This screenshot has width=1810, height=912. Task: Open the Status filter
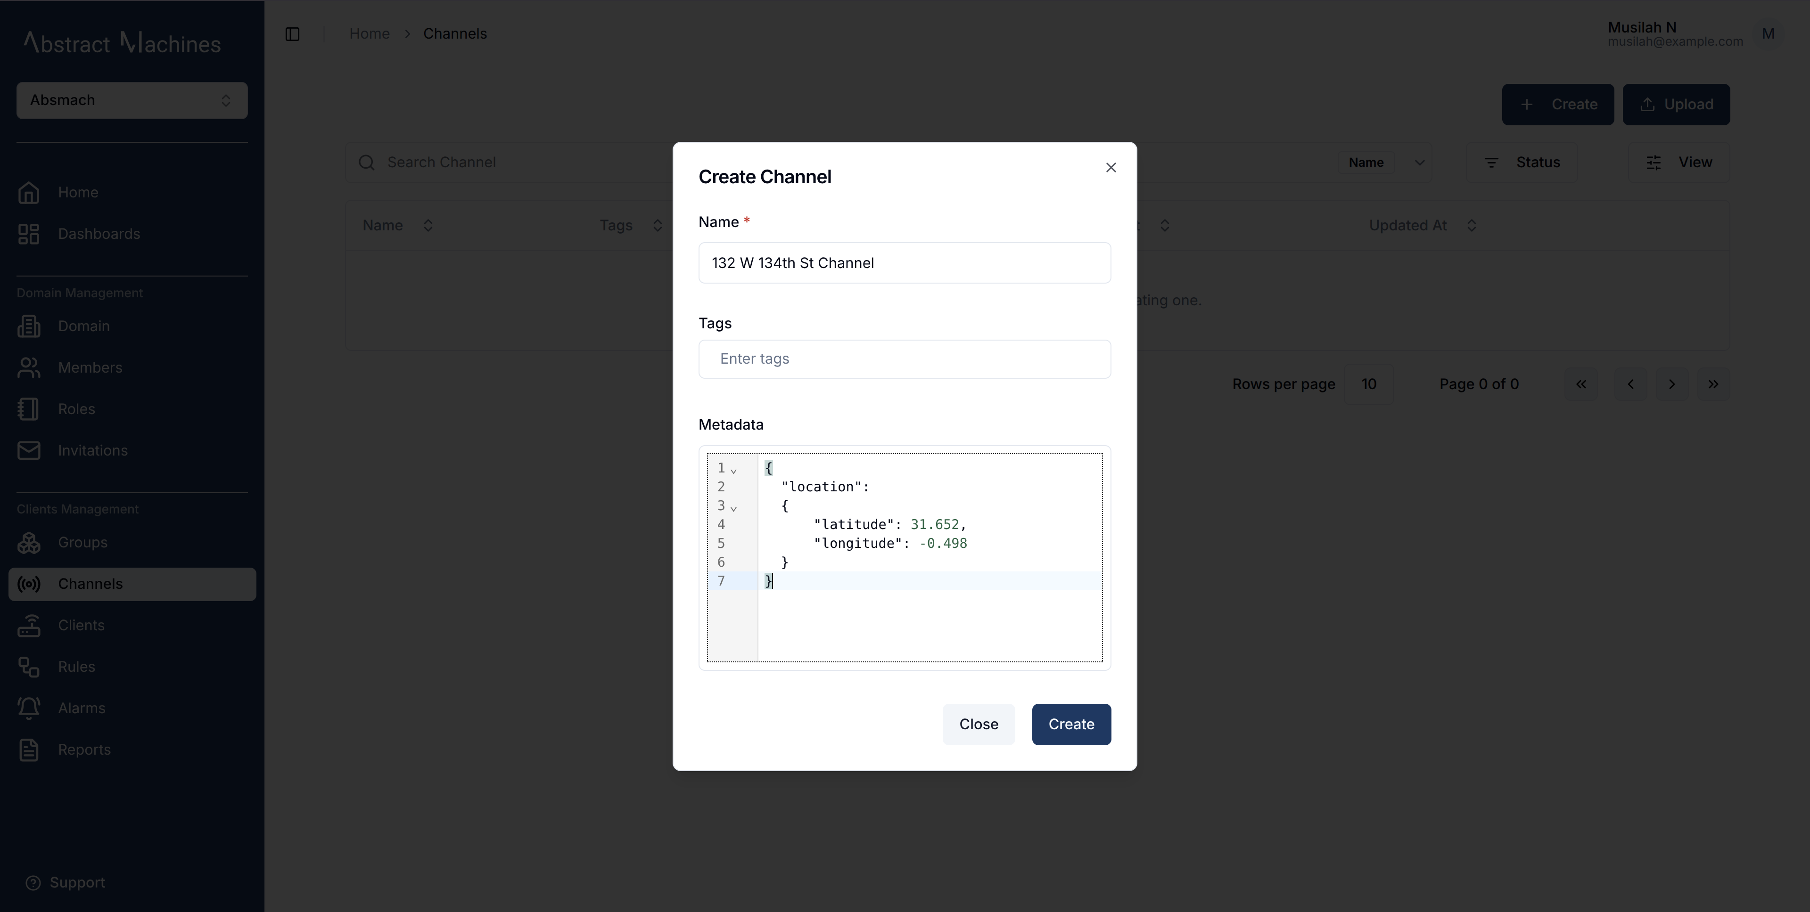click(x=1521, y=163)
